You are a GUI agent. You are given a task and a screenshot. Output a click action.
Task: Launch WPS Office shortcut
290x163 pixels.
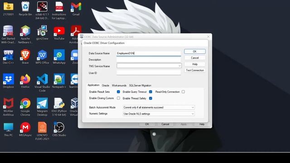pyautogui.click(x=42, y=57)
